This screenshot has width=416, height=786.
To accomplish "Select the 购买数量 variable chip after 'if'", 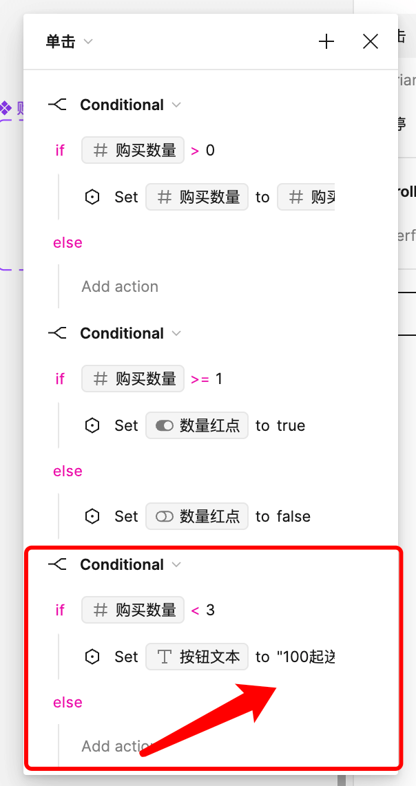I will [x=132, y=150].
